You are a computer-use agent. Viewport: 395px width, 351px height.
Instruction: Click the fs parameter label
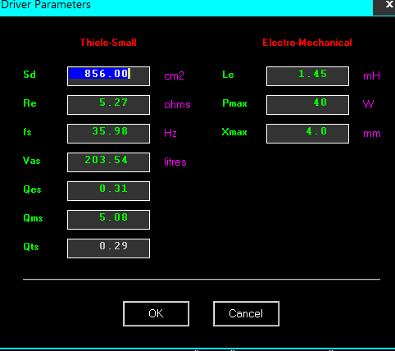click(x=27, y=132)
